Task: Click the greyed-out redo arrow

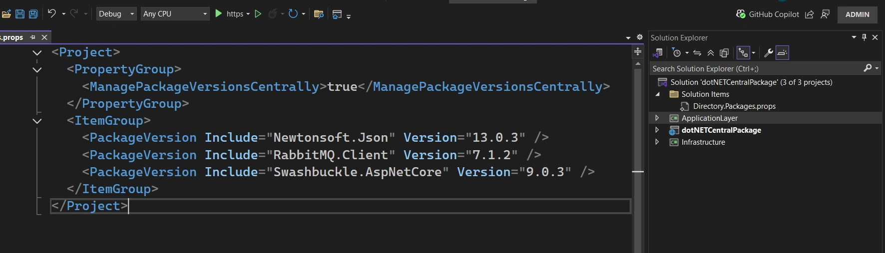Action: click(74, 13)
